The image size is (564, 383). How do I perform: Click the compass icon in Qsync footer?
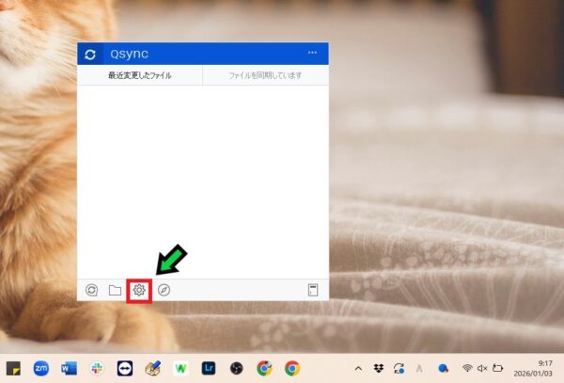tap(164, 290)
